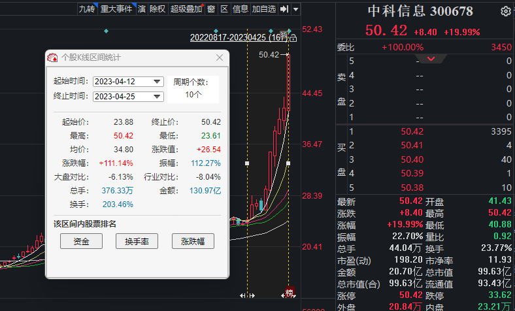515x311 pixels.
Task: Click the red down chevron above the 卖盘 list
Action: pyautogui.click(x=431, y=59)
